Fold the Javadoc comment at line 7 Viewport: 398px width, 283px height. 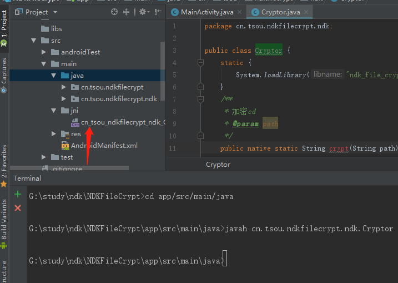[200, 99]
